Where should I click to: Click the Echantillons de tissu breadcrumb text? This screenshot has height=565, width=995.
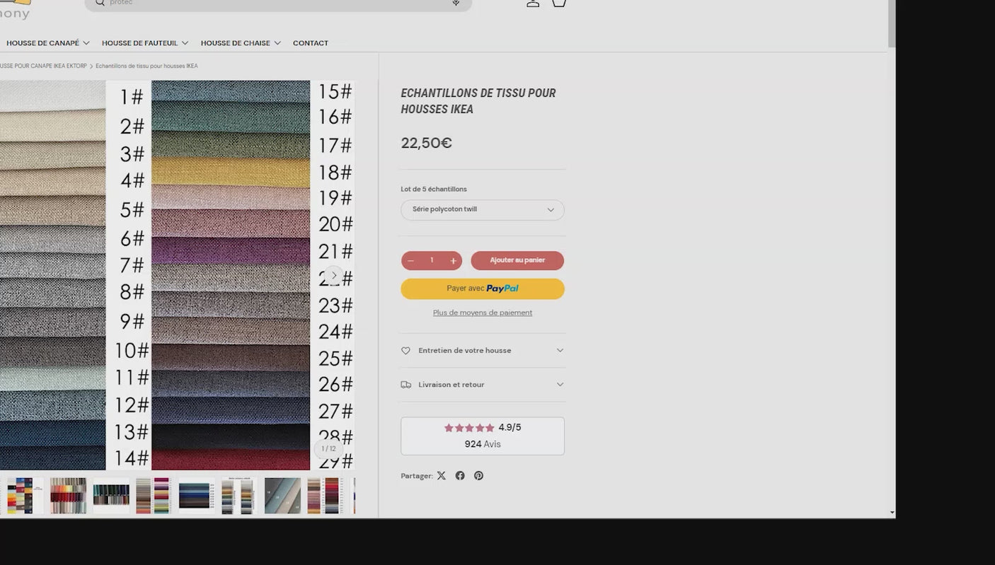(x=146, y=66)
